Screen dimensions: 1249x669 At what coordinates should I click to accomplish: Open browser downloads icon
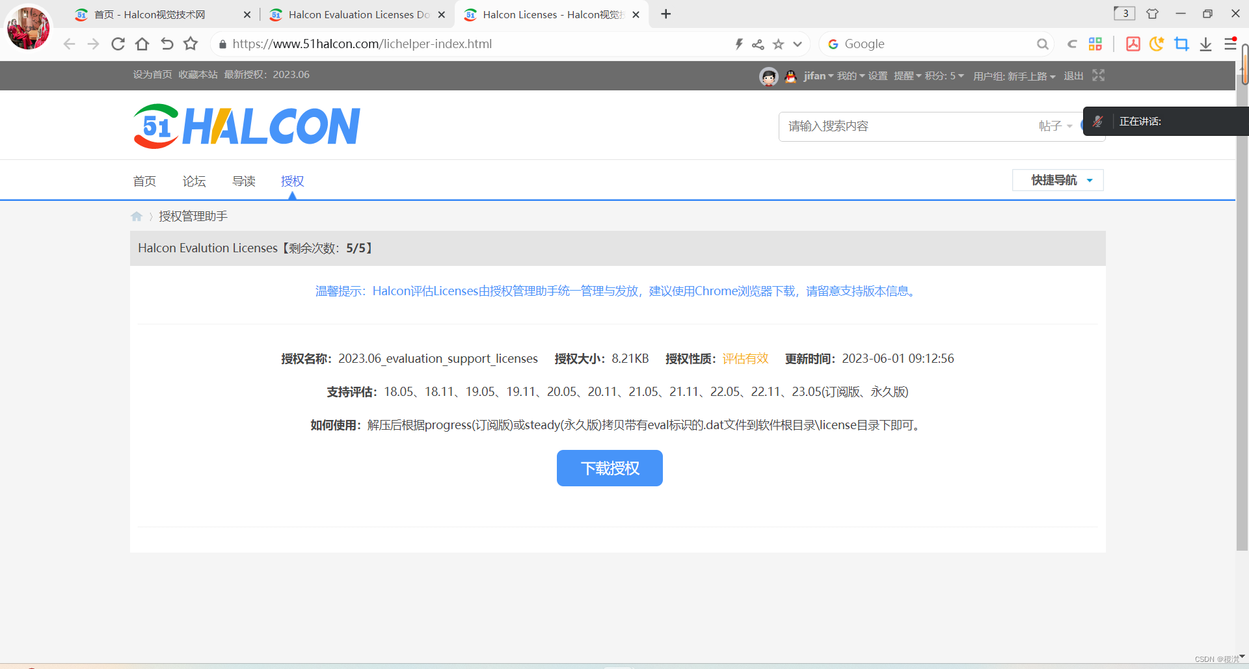1205,44
